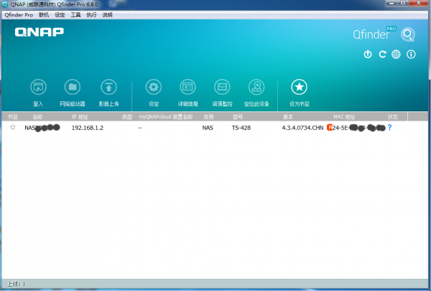The image size is (431, 291).
Task: Open the 设定 gear settings icon
Action: click(x=153, y=88)
